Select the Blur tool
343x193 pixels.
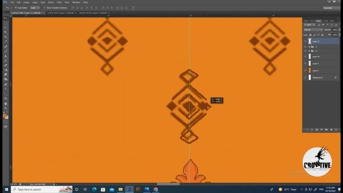[6, 75]
